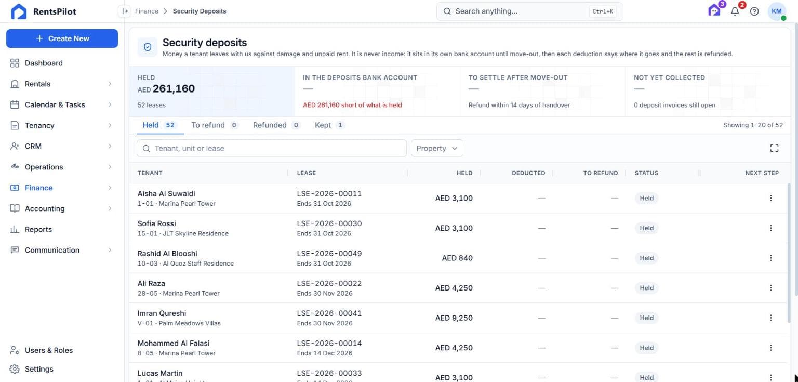Open row actions for Sofia Rossi
Screen dimensions: 798x382
(771, 228)
